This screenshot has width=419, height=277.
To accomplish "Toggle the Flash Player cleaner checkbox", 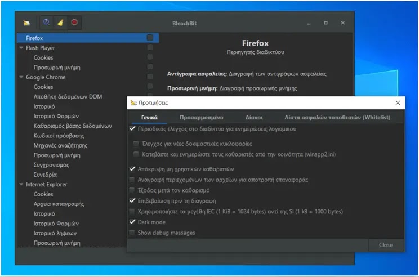I will tap(150, 47).
